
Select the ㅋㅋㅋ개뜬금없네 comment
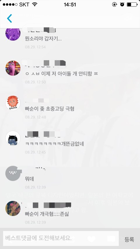point(54,144)
